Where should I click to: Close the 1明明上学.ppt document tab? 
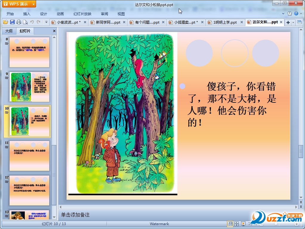(x=242, y=22)
